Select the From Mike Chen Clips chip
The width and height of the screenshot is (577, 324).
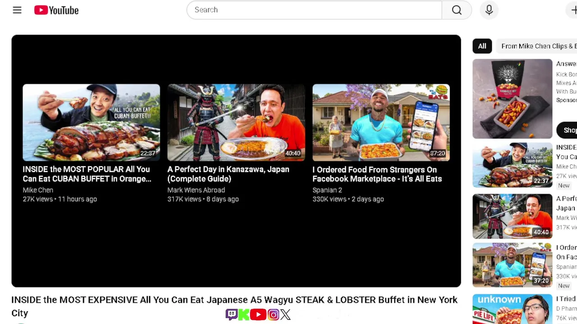pyautogui.click(x=537, y=46)
